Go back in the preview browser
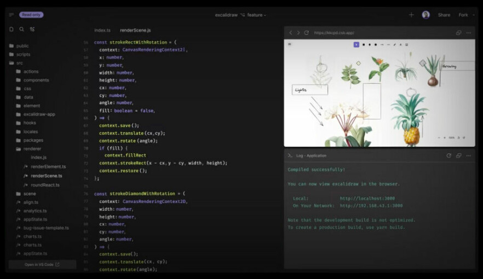The image size is (483, 279). [x=290, y=33]
